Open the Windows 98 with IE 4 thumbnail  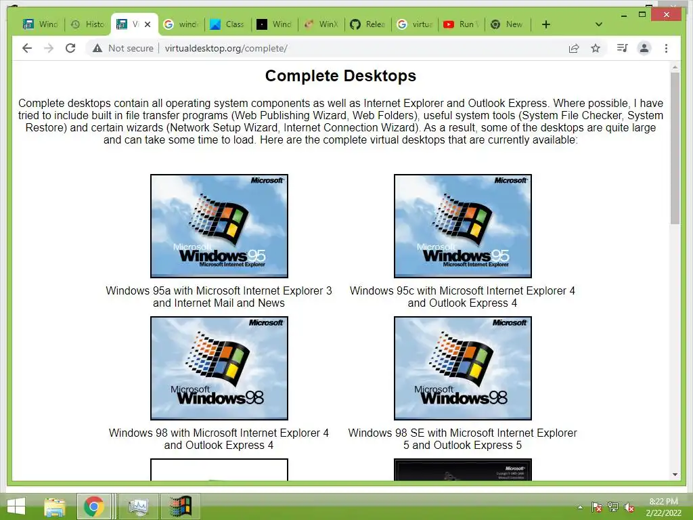219,368
